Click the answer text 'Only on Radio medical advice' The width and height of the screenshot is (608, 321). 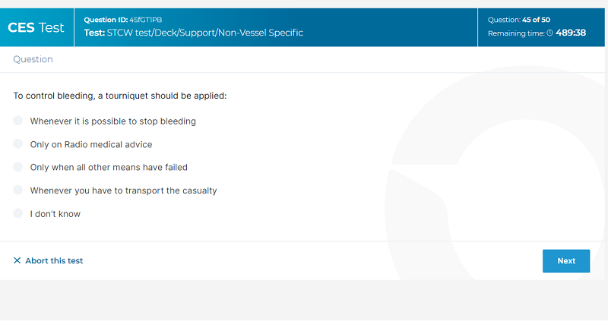coord(91,144)
